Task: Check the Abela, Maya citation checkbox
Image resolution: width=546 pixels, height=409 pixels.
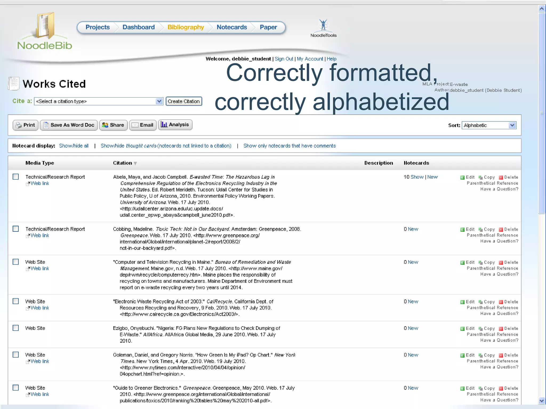Action: pos(16,177)
